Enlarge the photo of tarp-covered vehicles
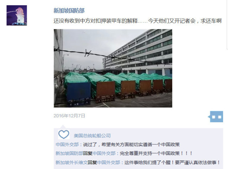The height and width of the screenshot is (169, 228). [113, 68]
